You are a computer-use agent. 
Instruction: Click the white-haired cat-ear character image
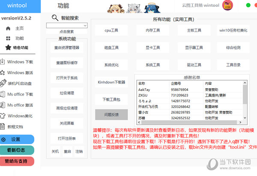pyautogui.click(x=134, y=8)
